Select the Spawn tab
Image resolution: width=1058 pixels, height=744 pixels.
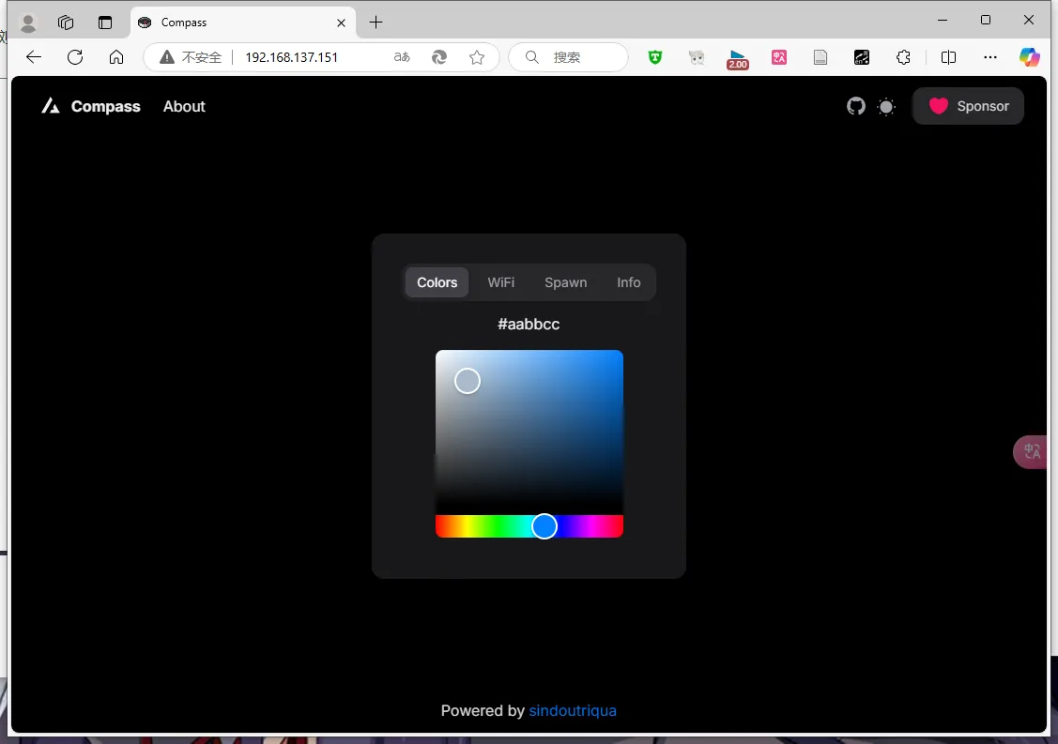click(x=565, y=282)
